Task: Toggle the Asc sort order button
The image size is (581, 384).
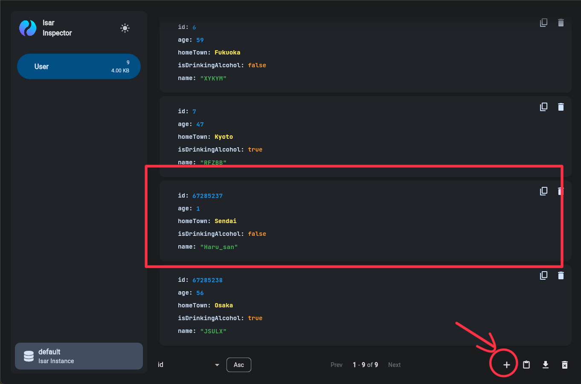Action: pyautogui.click(x=239, y=365)
